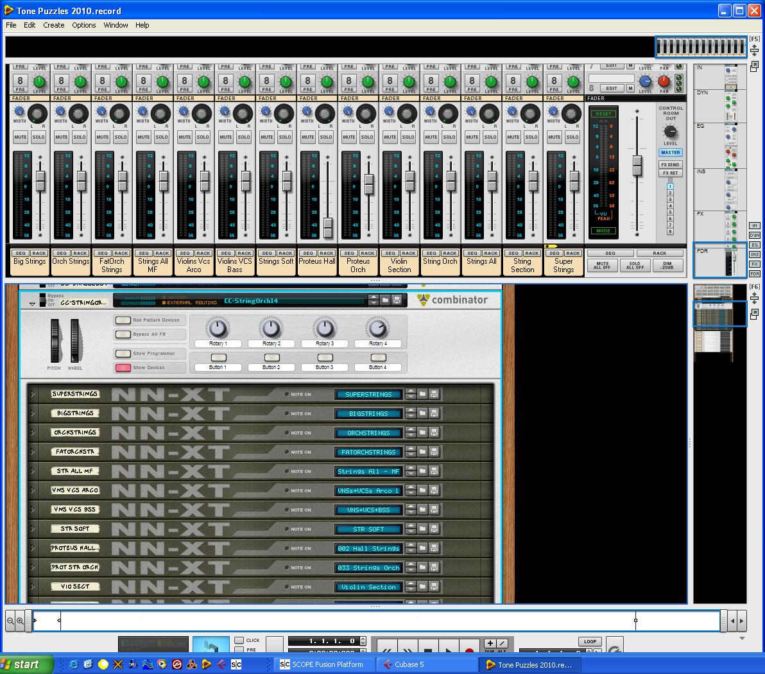This screenshot has width=765, height=674.
Task: Click patch up/down stepper on Combinator CC-StringOrch14
Action: (x=374, y=300)
